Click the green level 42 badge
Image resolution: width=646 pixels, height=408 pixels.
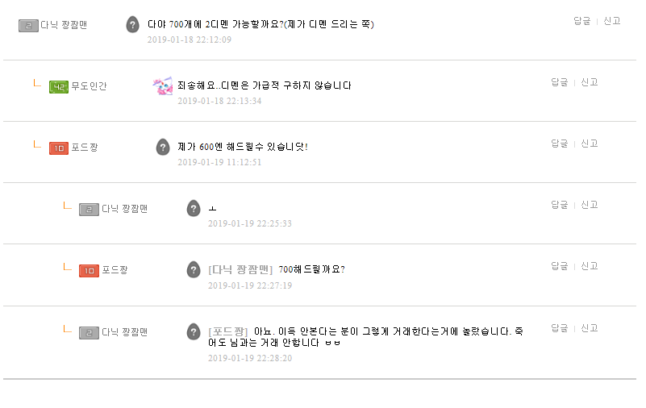(x=58, y=86)
